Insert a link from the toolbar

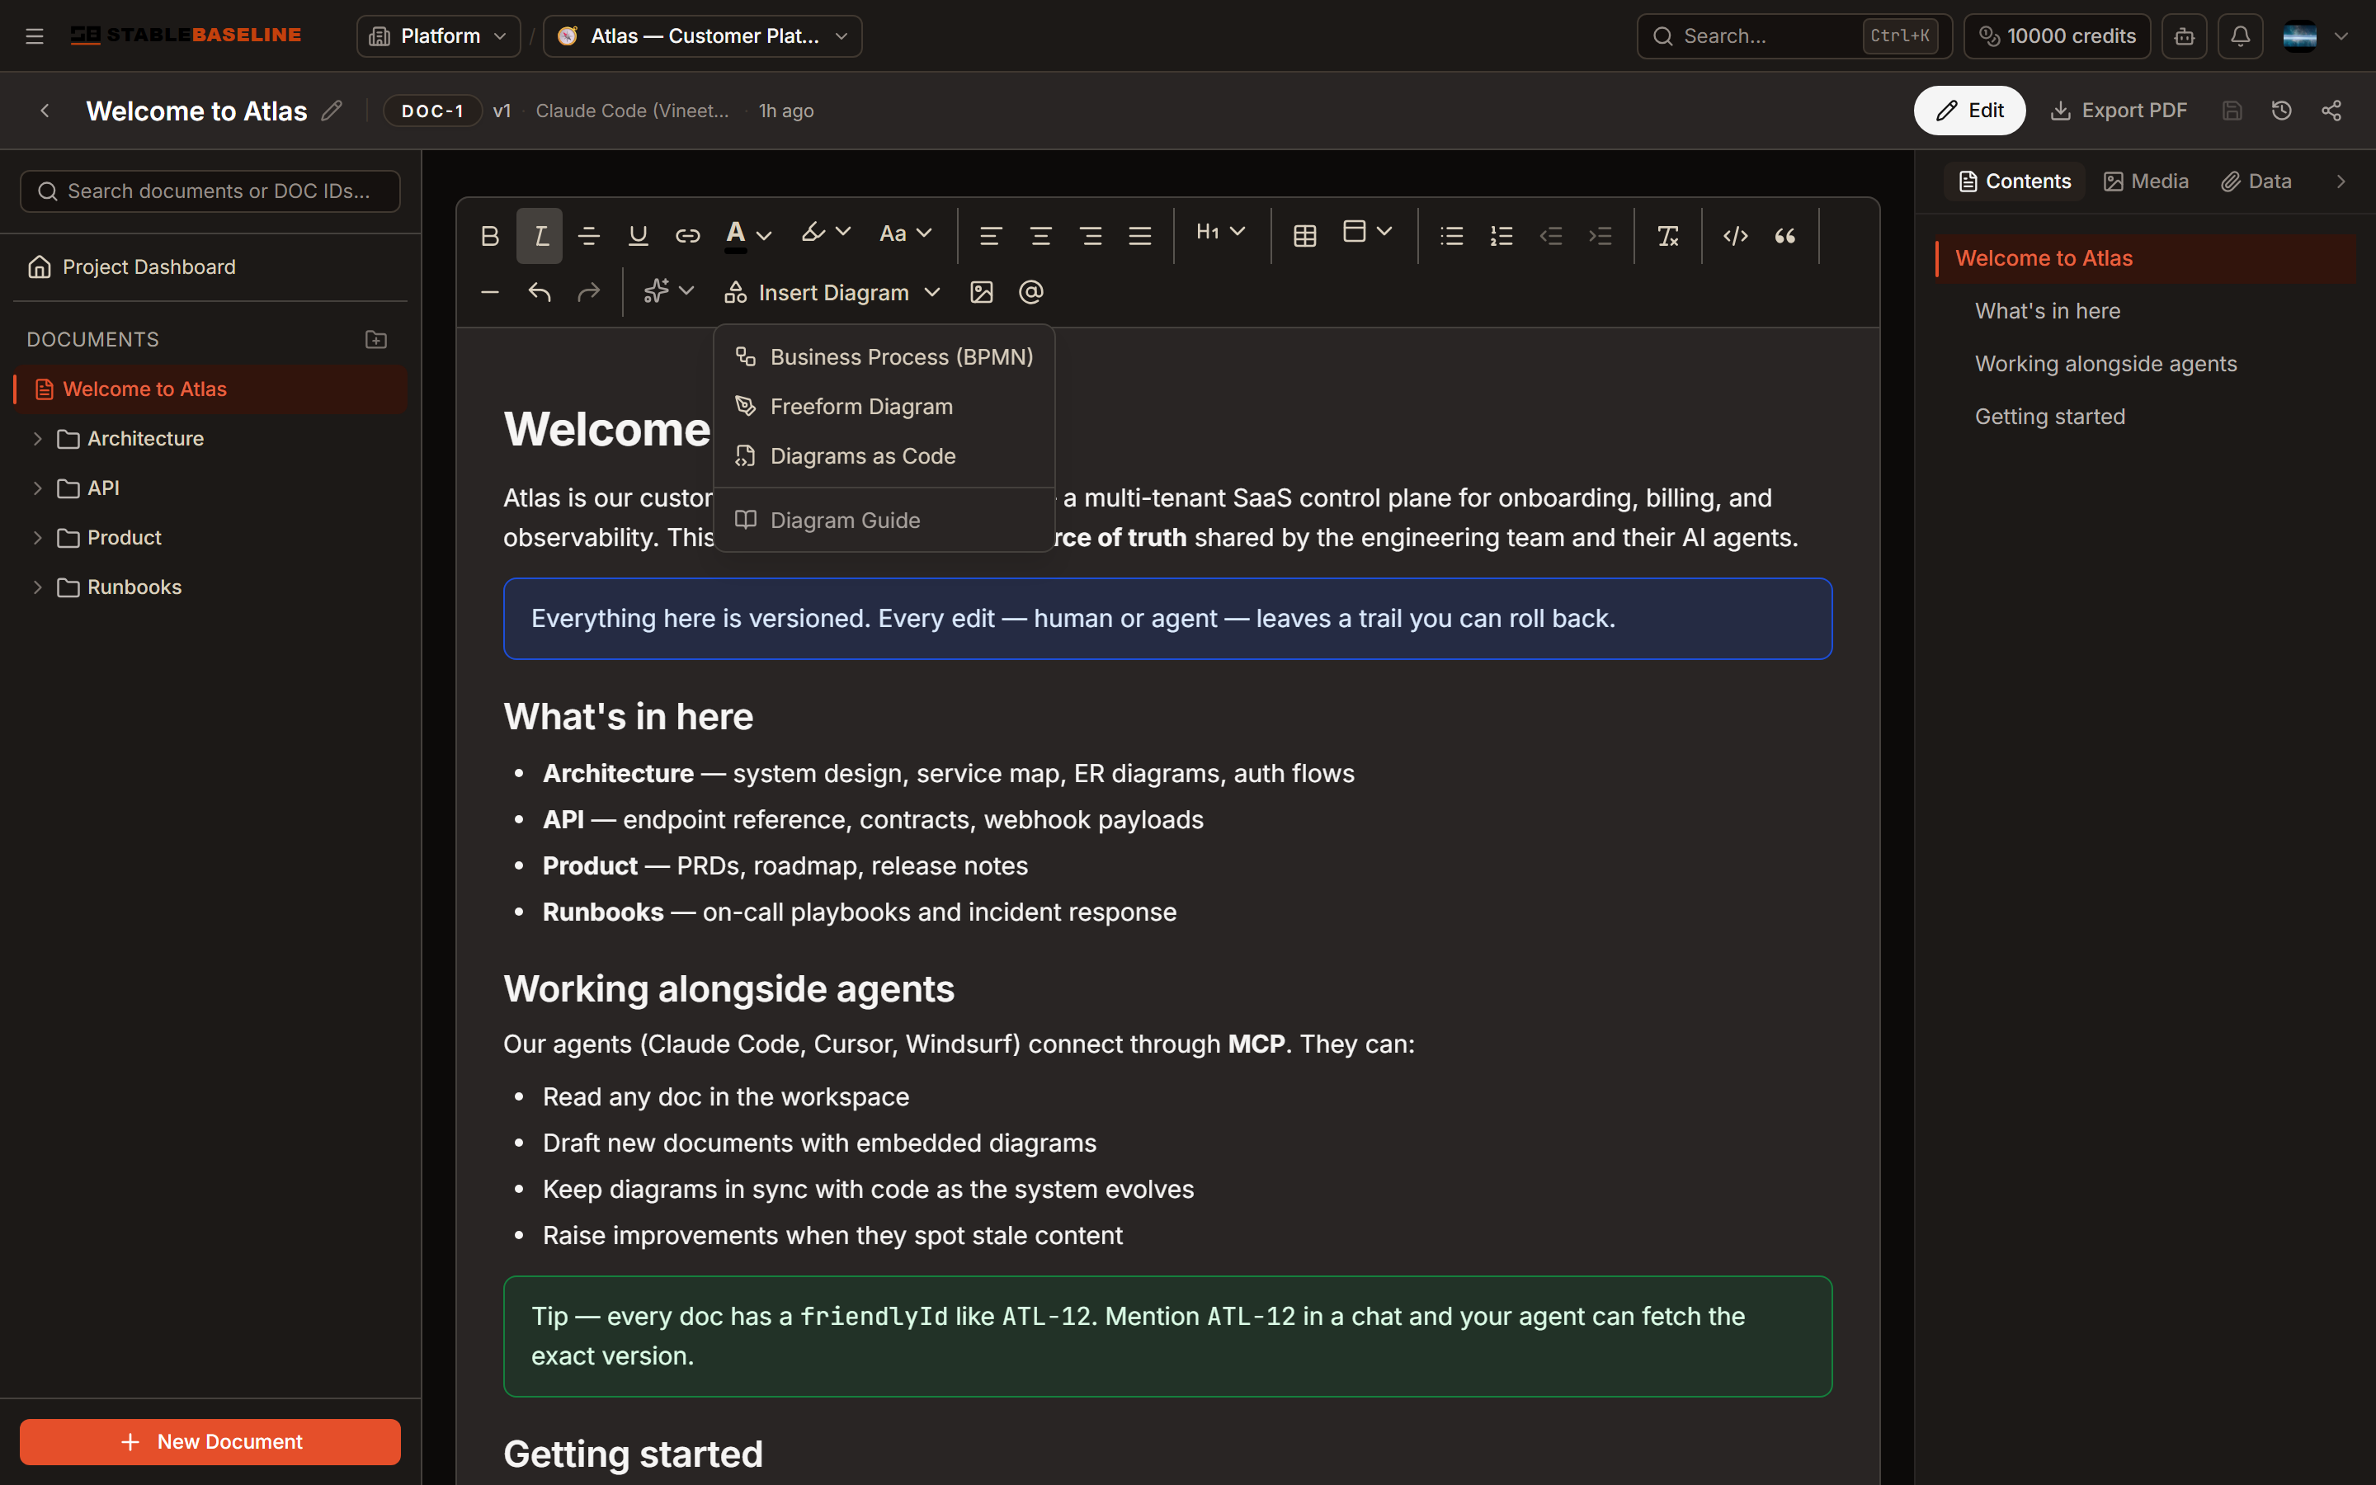tap(687, 236)
